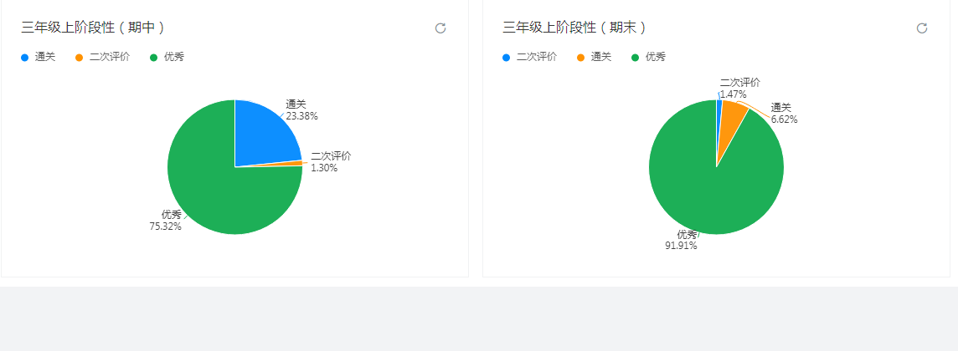Viewport: 958px width, 351px height.
Task: Toggle 通关 legend in 期末 chart
Action: click(x=594, y=57)
